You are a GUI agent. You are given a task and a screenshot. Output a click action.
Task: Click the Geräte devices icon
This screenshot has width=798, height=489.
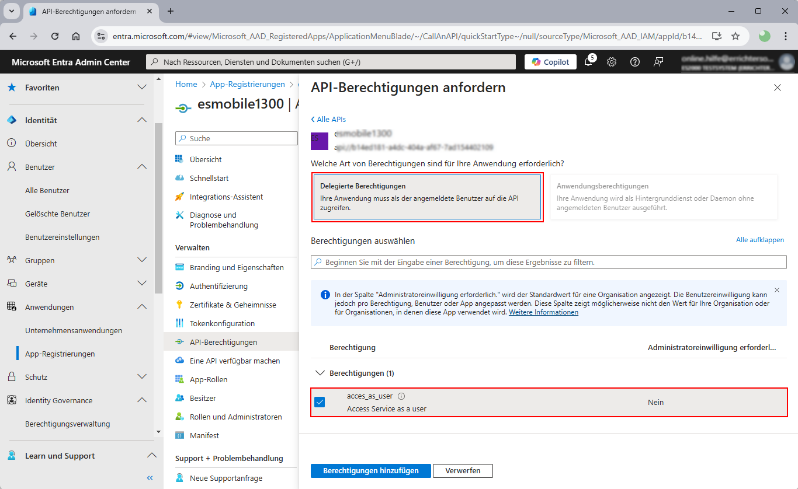(12, 284)
